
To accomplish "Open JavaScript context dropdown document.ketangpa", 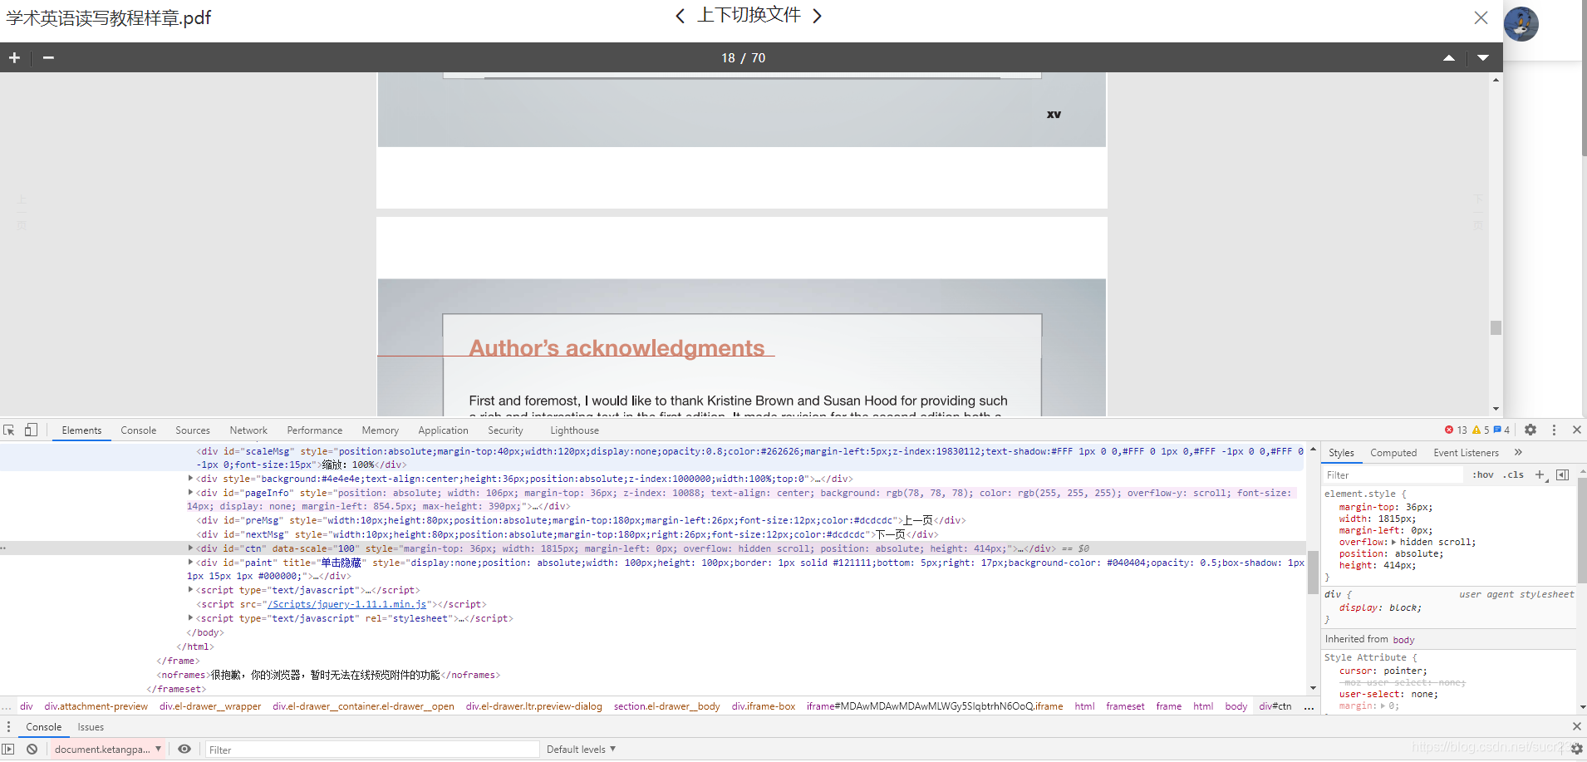I will (108, 749).
